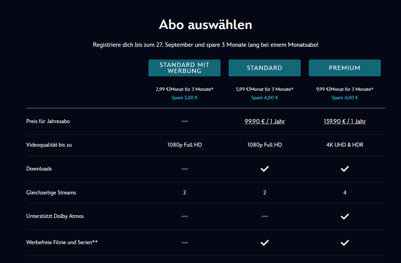Screen dimensions: 401x263
Task: Open the 99,90 € / 1 Jahr link
Action: coord(265,121)
